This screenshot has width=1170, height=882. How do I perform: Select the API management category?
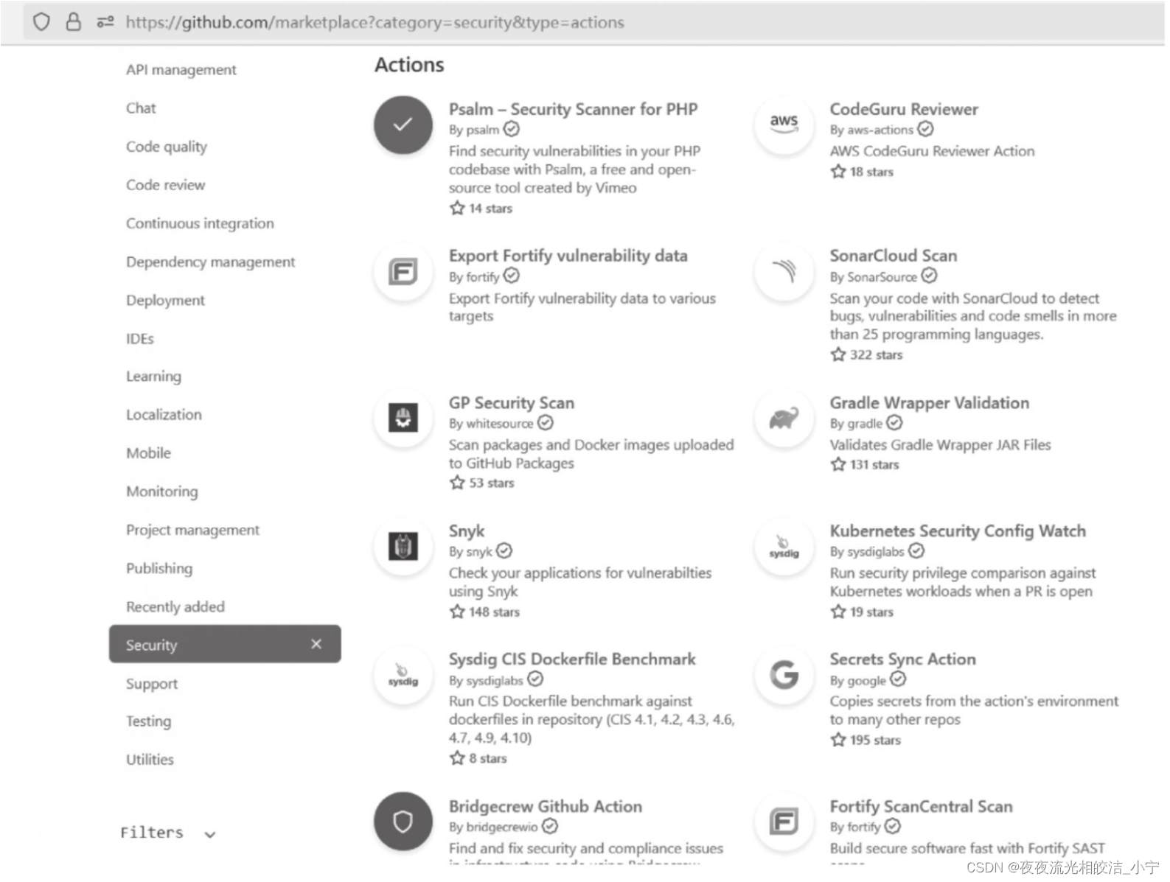point(181,70)
